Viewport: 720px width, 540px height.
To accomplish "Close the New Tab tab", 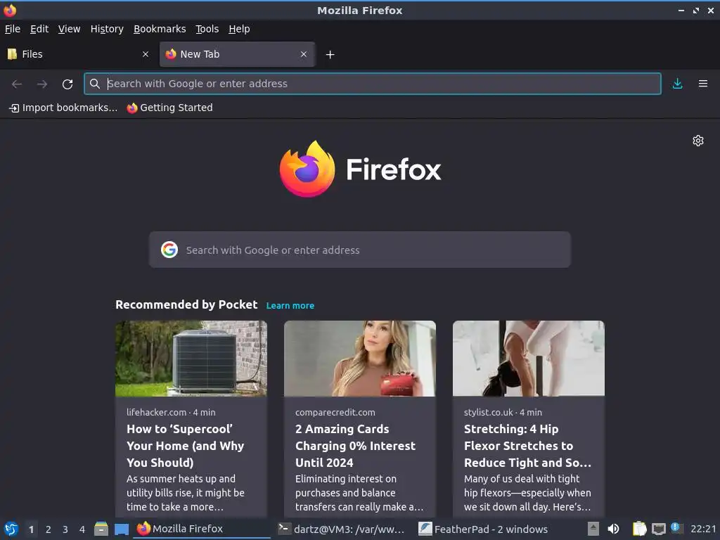I will tap(304, 54).
